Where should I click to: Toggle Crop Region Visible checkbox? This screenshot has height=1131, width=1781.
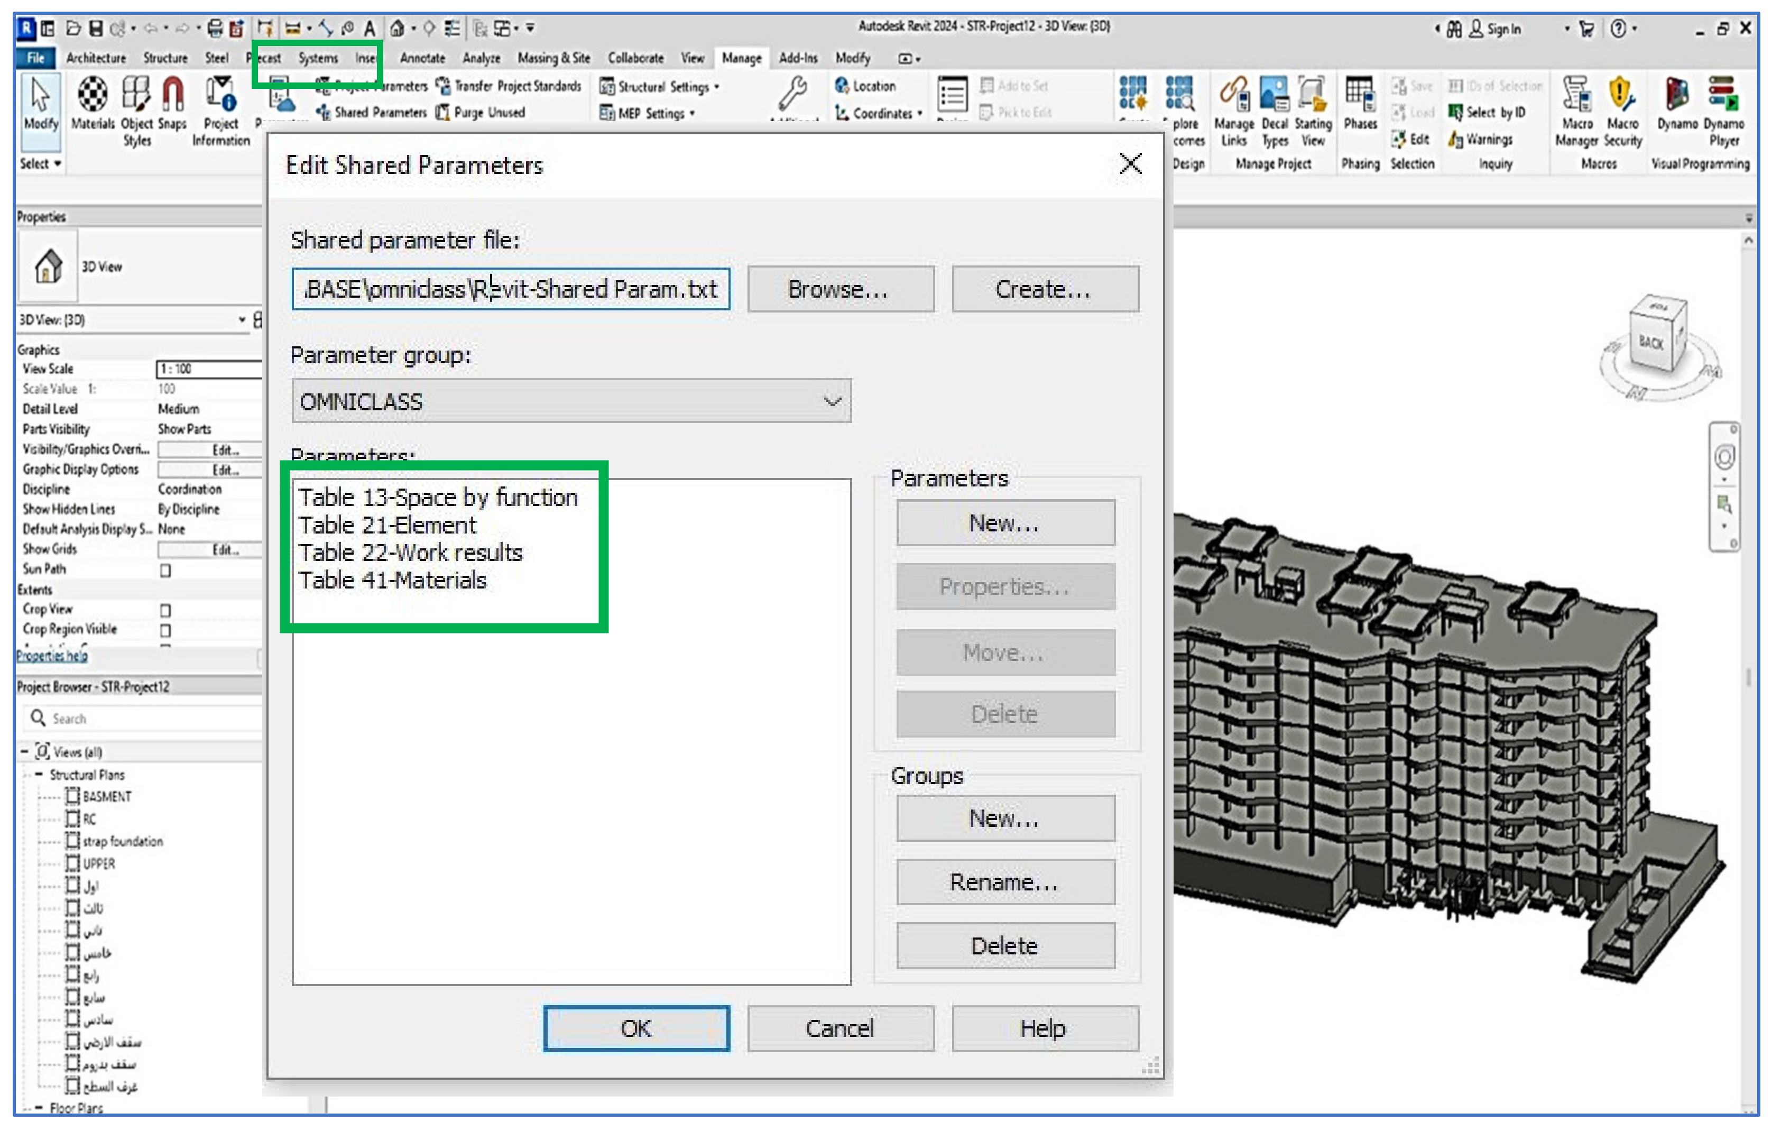(x=165, y=630)
